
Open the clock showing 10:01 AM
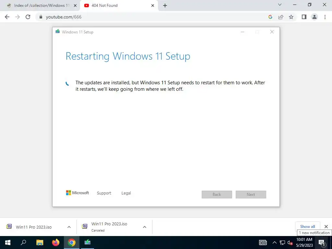coord(304,243)
